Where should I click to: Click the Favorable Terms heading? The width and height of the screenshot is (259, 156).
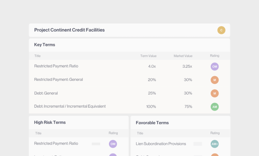(x=152, y=122)
